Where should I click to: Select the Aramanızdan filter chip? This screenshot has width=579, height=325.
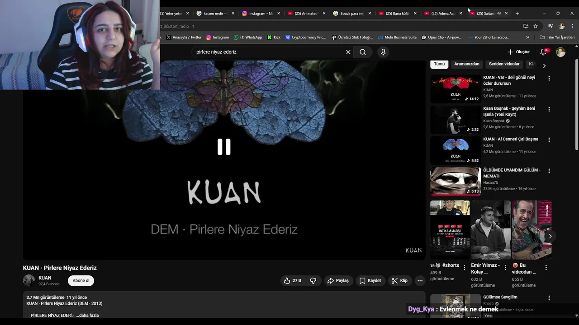pos(467,64)
